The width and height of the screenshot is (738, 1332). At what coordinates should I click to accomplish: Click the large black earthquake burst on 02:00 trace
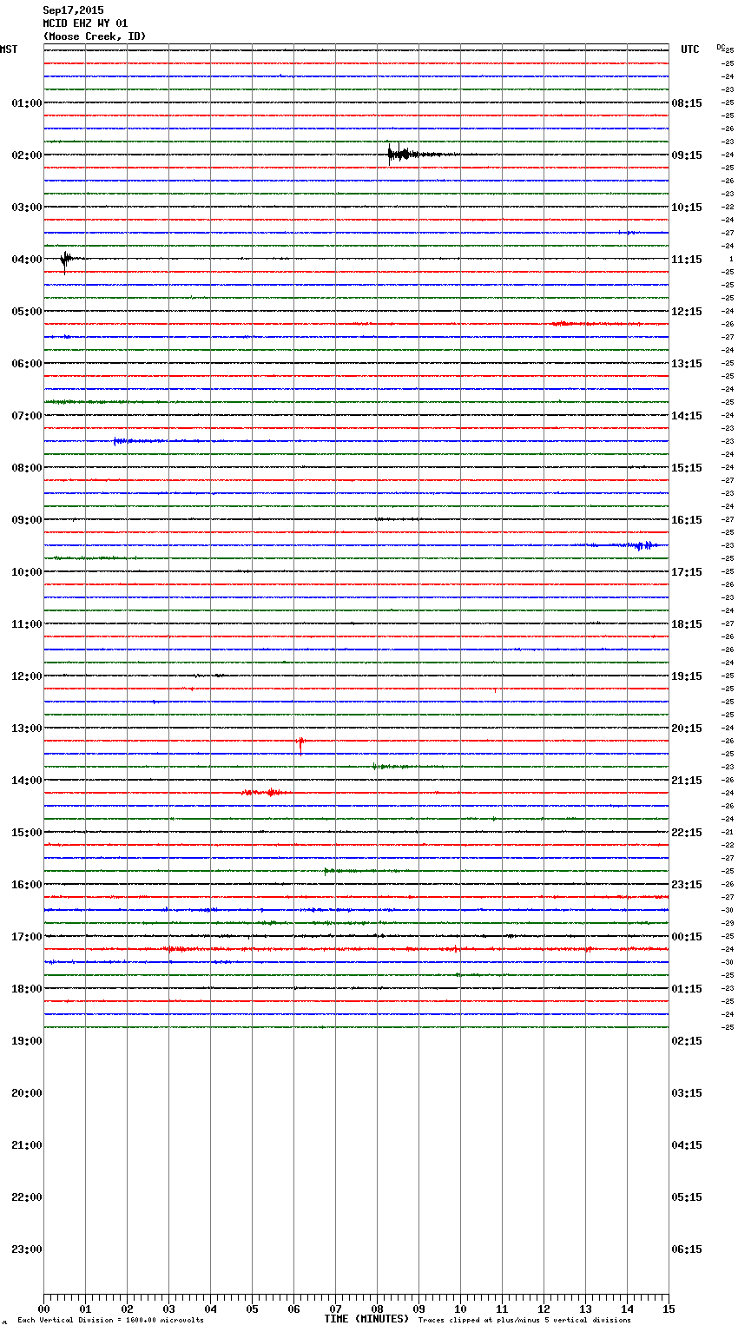point(399,155)
